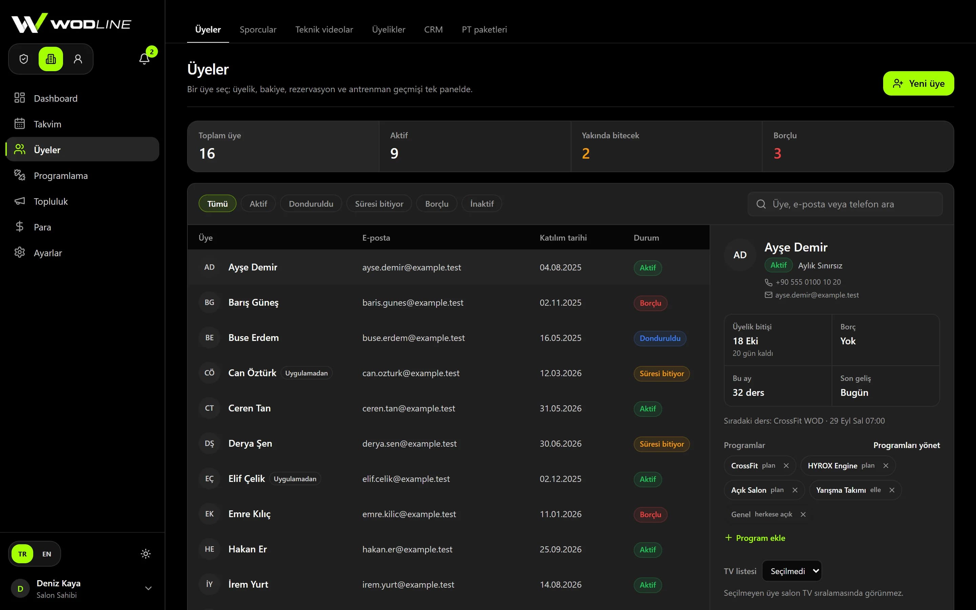This screenshot has width=976, height=610.
Task: Click the Yeni üye button
Action: tap(918, 83)
